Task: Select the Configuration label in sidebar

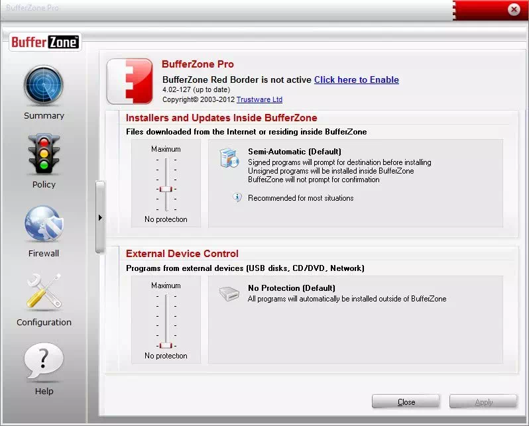Action: coord(44,323)
